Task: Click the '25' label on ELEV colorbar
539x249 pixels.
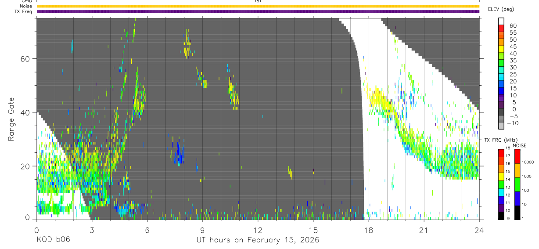Action: click(x=513, y=75)
